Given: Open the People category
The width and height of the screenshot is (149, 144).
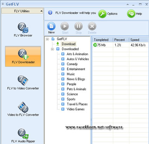Looking at the screenshot, I should coord(72,84).
